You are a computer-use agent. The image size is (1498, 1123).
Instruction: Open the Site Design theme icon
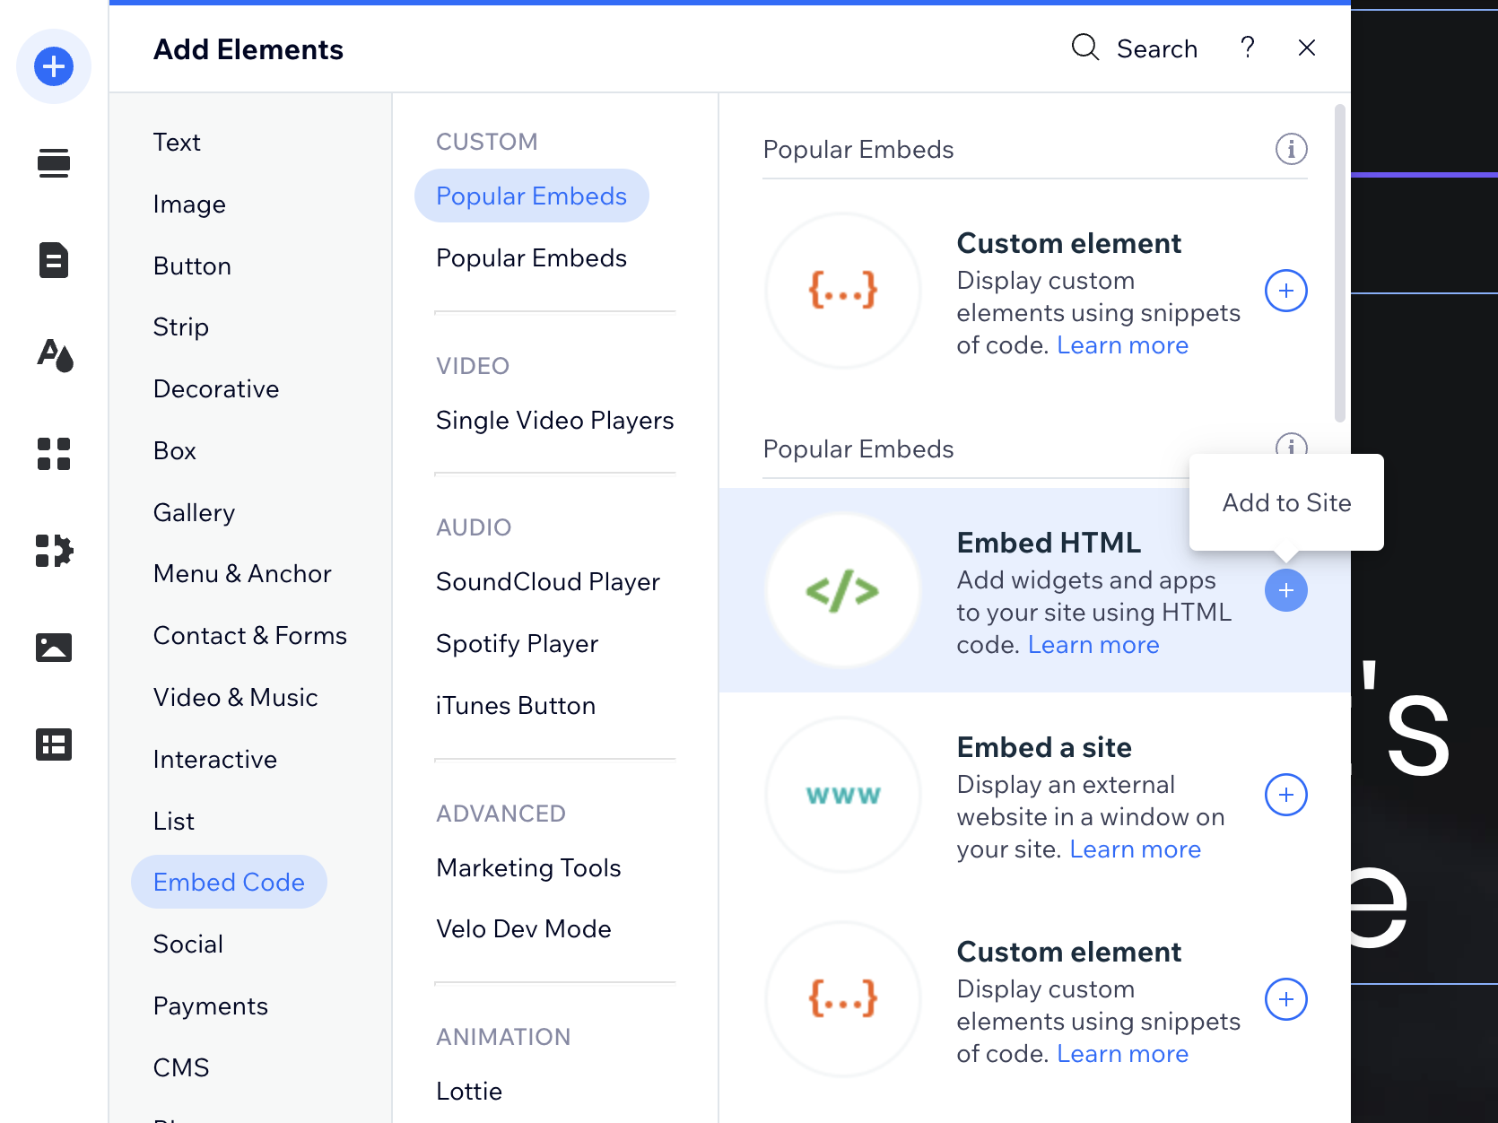click(x=53, y=357)
